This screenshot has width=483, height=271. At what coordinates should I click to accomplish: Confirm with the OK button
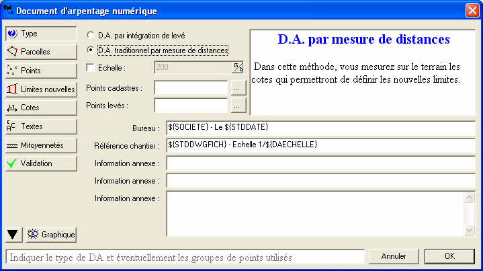tap(449, 256)
